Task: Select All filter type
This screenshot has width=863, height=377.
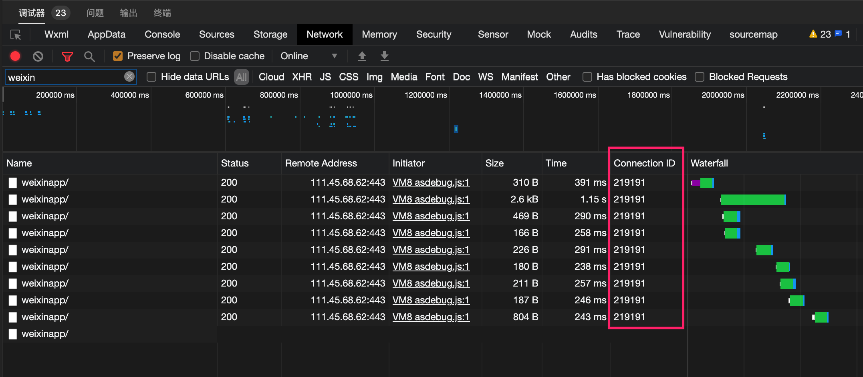Action: point(242,77)
